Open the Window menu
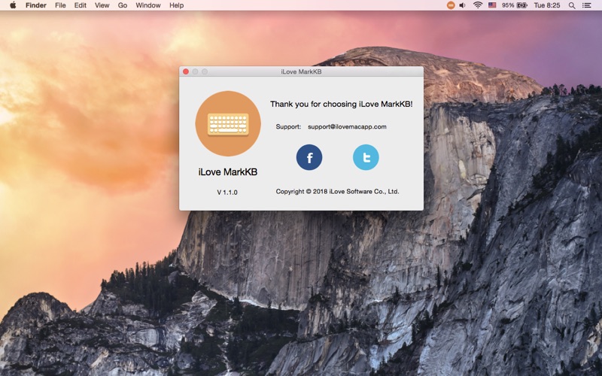This screenshot has width=602, height=376. point(148,5)
